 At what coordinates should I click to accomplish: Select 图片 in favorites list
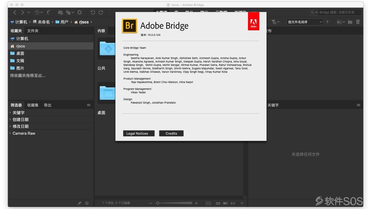51,68
